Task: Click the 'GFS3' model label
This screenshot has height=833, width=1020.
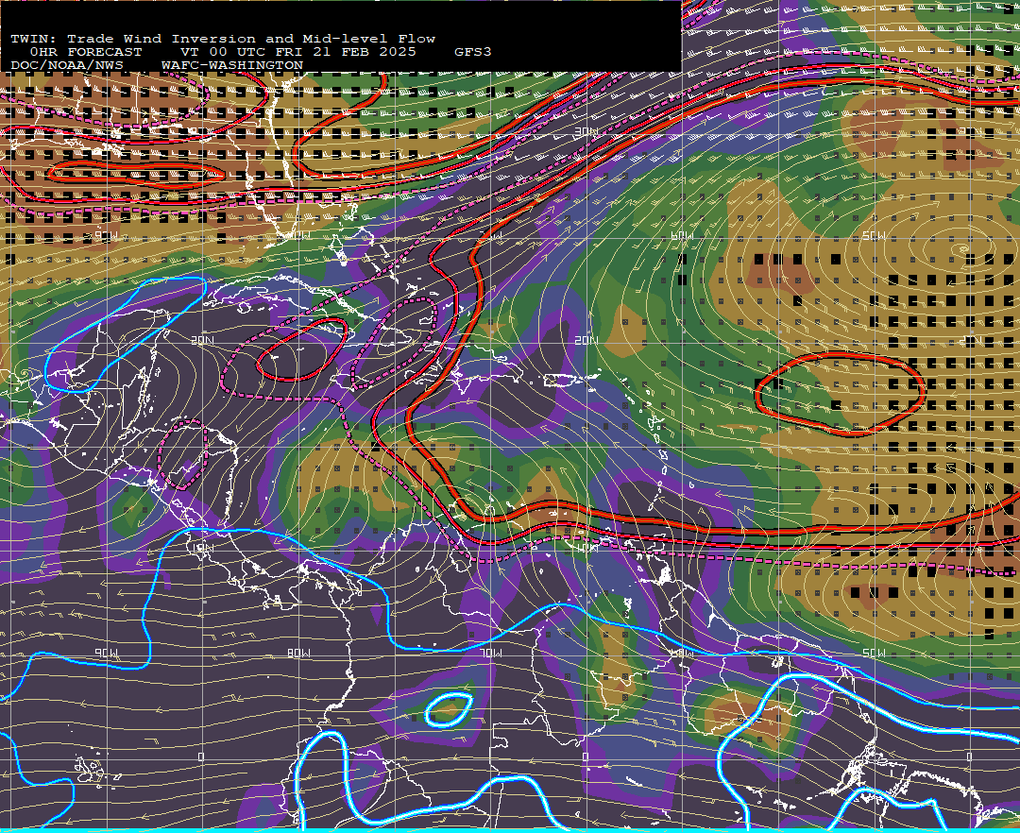Action: point(473,52)
